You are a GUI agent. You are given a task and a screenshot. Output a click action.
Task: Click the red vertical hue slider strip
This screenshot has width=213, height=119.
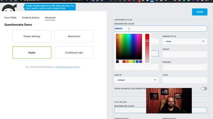pos(147,48)
